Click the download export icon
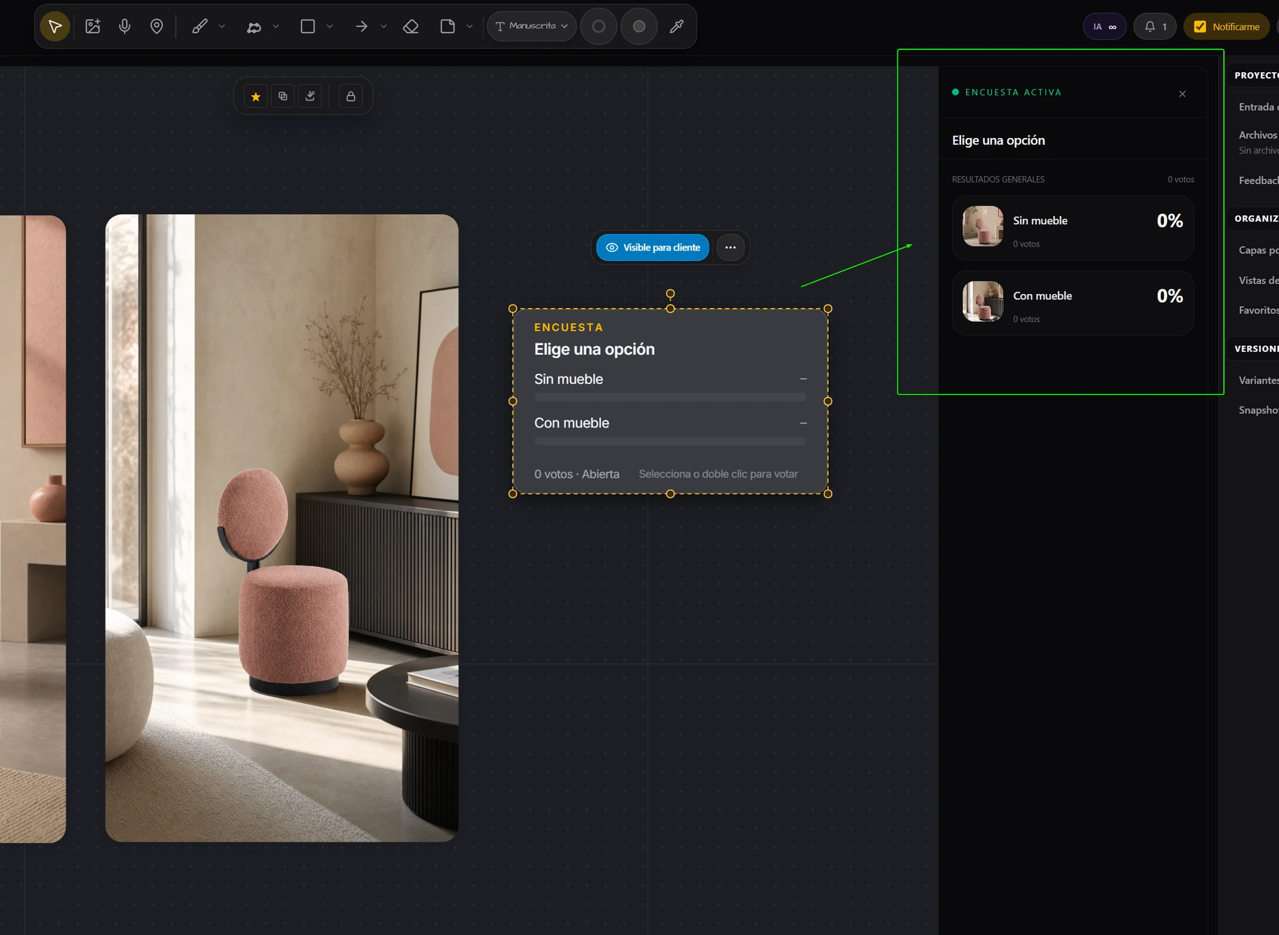Image resolution: width=1279 pixels, height=935 pixels. [x=310, y=97]
